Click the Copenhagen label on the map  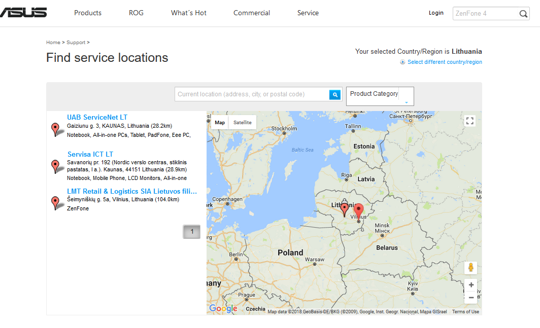227,199
